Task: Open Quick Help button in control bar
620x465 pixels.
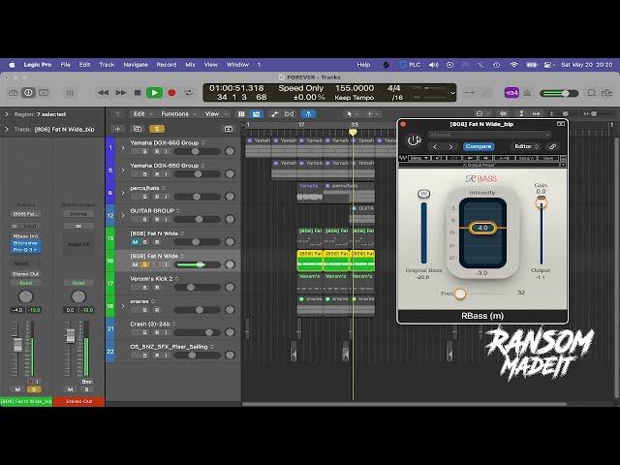Action: tap(44, 93)
